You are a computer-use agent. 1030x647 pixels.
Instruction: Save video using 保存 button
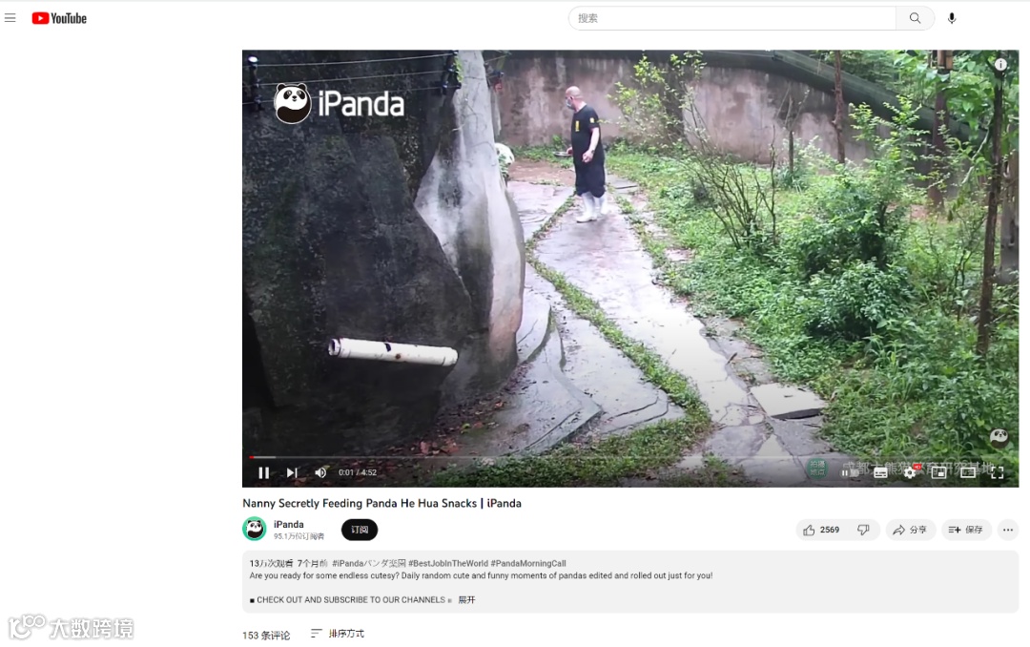point(965,530)
